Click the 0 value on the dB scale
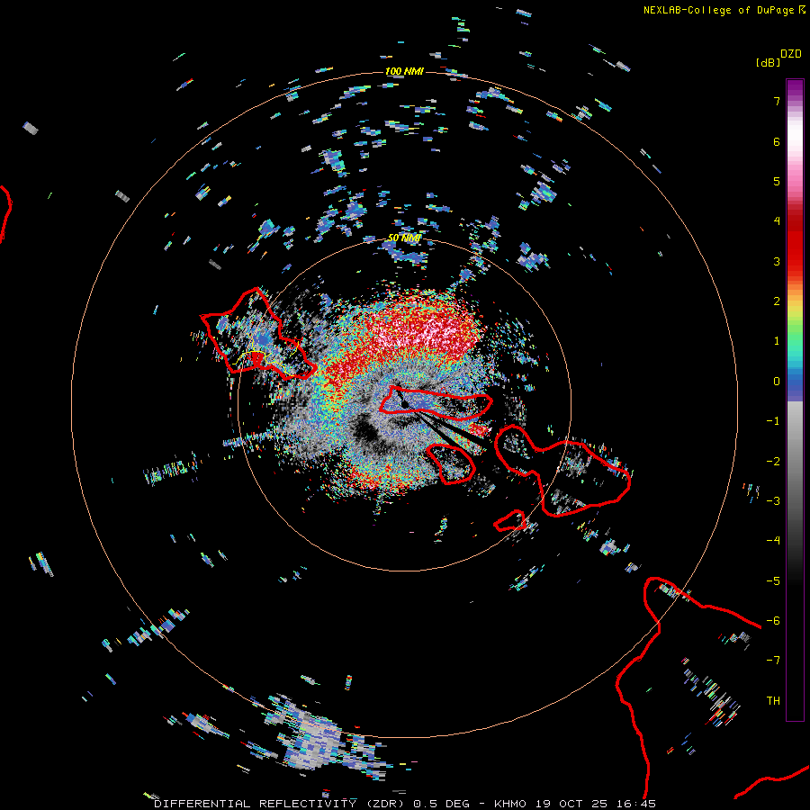 777,382
